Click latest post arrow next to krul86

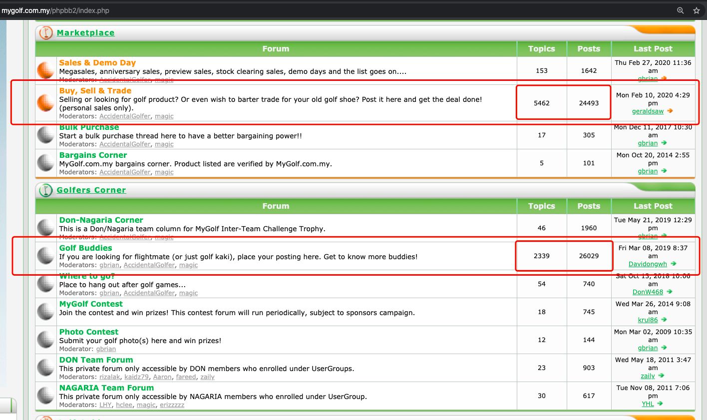pyautogui.click(x=664, y=320)
